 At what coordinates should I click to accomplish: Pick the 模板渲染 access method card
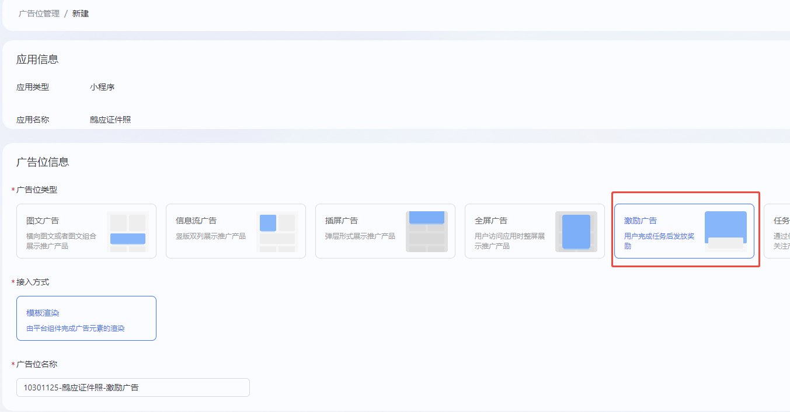pos(86,318)
